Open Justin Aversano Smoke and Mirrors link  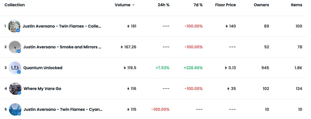click(62, 47)
